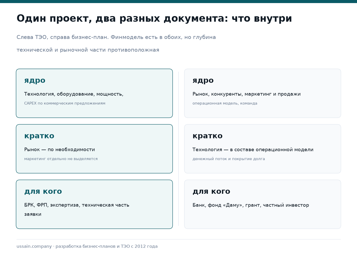Click 'Рынок, конкуренты, маркетинг и продажи' text
357x255 pixels.
tap(247, 94)
